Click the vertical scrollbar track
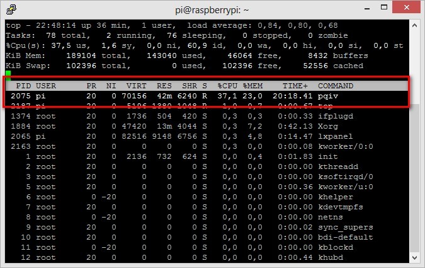The image size is (425, 268). [x=414, y=141]
